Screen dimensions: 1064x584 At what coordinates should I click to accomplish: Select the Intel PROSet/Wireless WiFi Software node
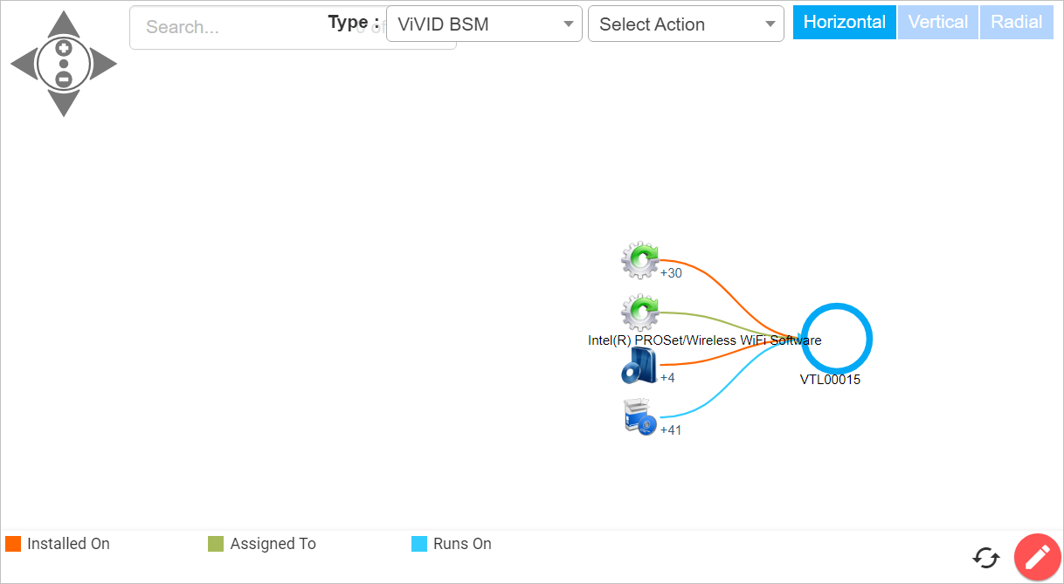[x=640, y=311]
